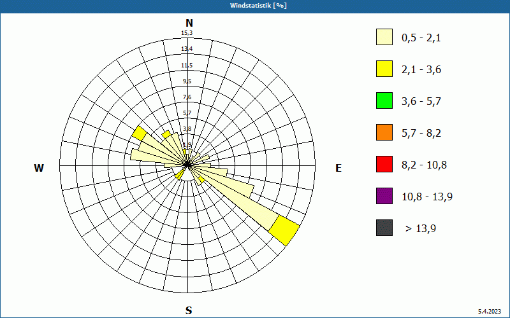Click the red 8,2 - 10,8 legend swatch
Image resolution: width=510 pixels, height=318 pixels.
[384, 164]
